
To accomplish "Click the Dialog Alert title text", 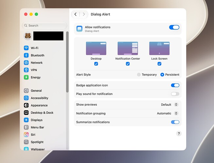I will click(100, 14).
